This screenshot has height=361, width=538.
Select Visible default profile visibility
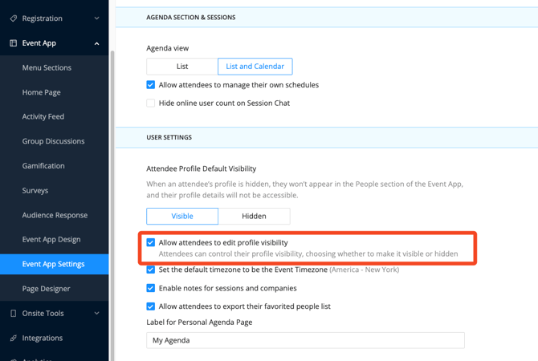(x=182, y=216)
